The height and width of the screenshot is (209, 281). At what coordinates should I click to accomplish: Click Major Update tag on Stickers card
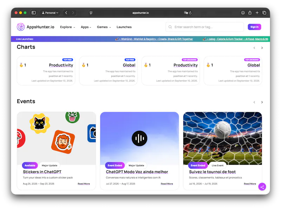coord(50,165)
